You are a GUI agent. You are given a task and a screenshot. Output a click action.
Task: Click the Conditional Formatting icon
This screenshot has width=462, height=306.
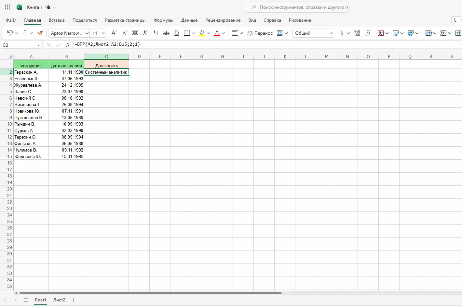point(380,33)
